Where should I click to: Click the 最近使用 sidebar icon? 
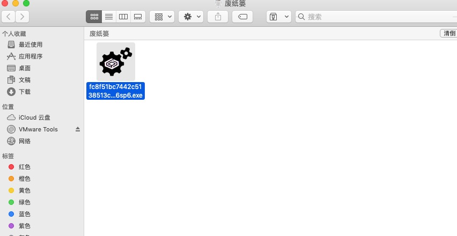[x=11, y=45]
